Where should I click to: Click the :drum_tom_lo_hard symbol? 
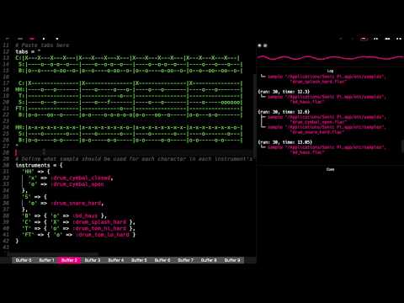(x=103, y=235)
